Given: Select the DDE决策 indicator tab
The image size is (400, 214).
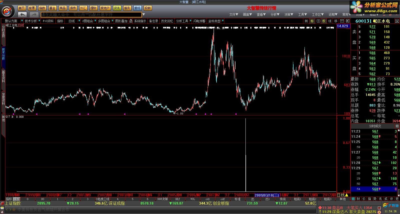Looking at the screenshot, I should 162,199.
